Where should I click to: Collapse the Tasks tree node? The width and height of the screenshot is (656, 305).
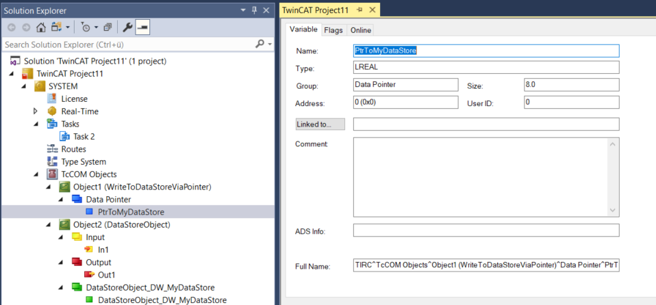point(36,124)
